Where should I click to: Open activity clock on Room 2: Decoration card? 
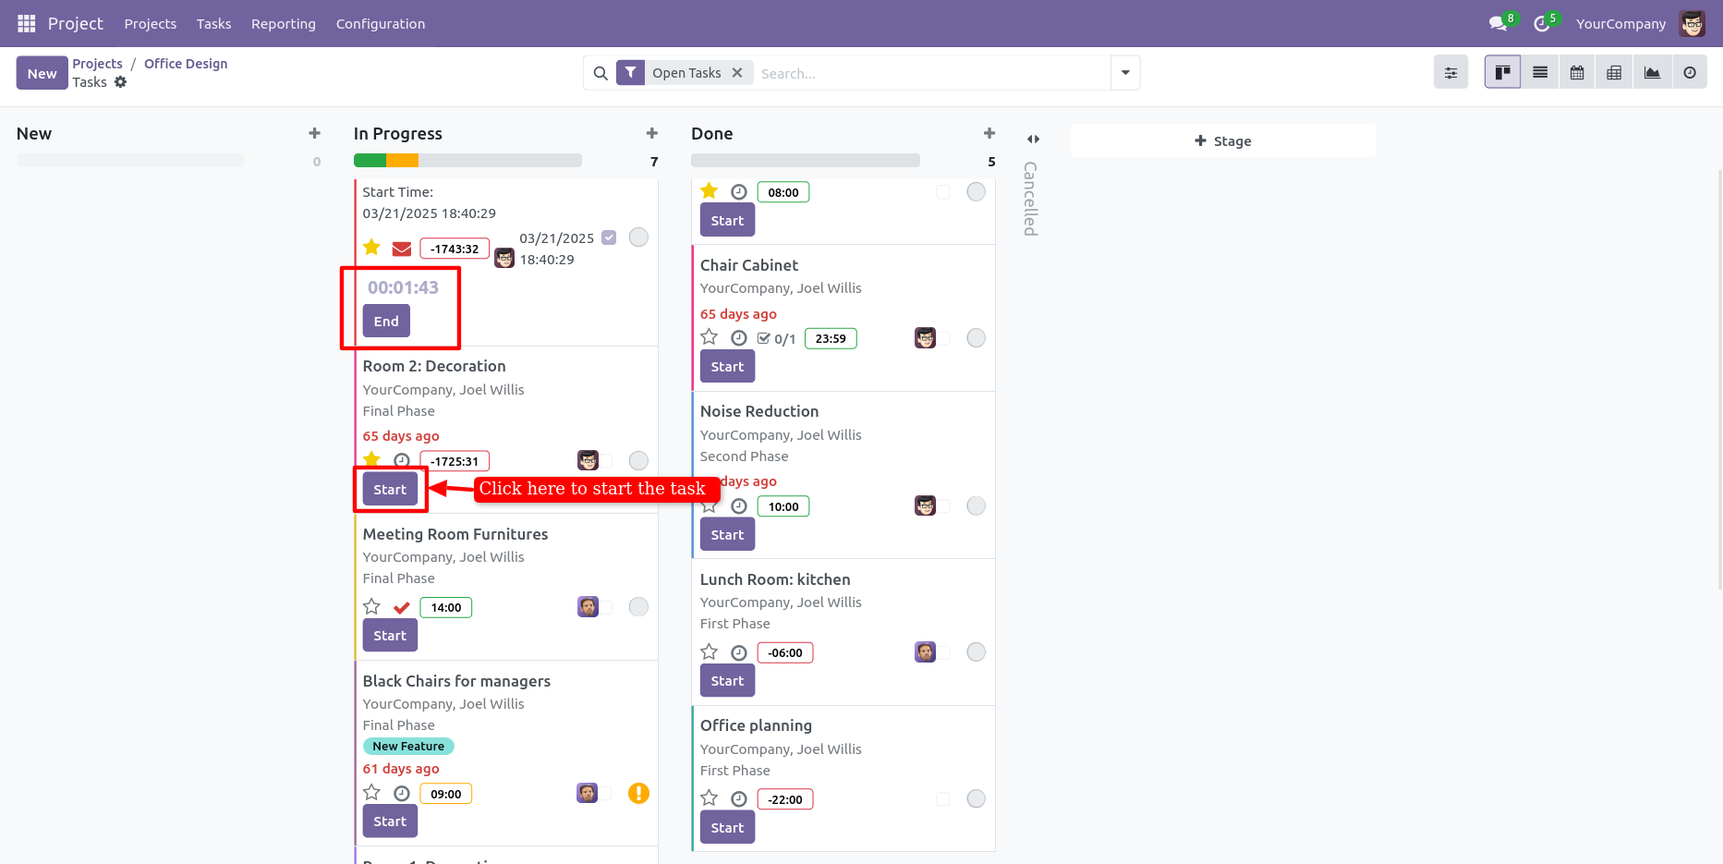pyautogui.click(x=402, y=460)
